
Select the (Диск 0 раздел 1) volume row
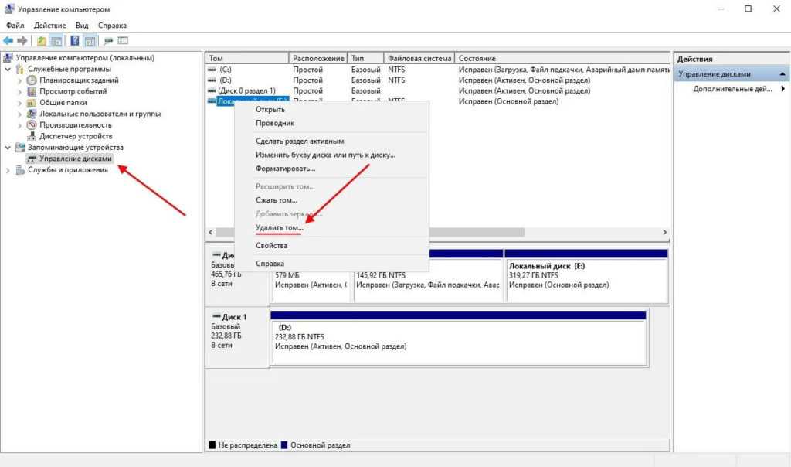(437, 91)
